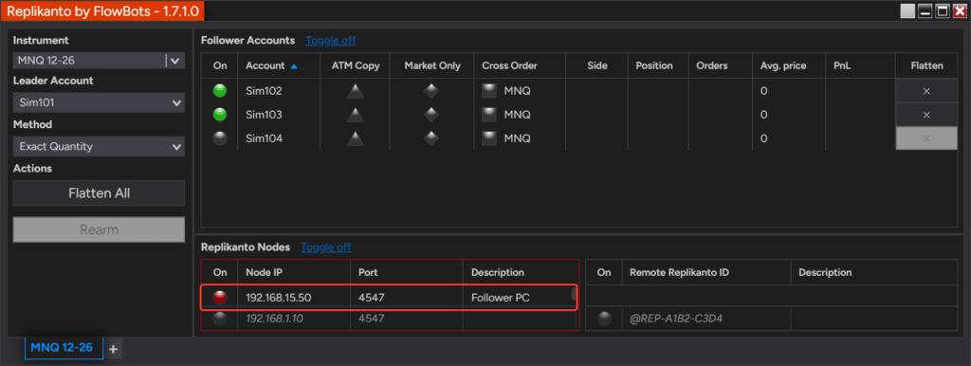Check Cross Order box for Sim104
Screen dimensions: 971x366
490,138
